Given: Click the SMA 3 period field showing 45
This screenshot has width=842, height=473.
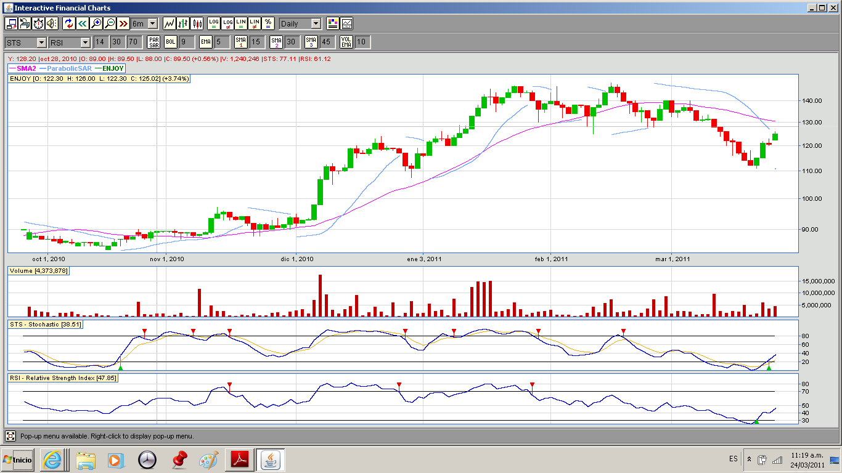Looking at the screenshot, I should point(327,42).
